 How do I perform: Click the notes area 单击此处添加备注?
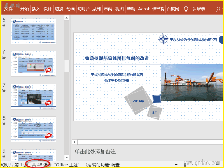(95, 151)
